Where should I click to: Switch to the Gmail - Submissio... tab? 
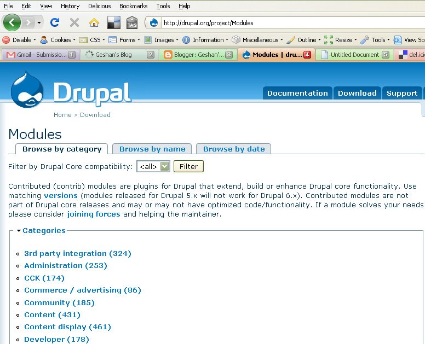click(x=41, y=55)
